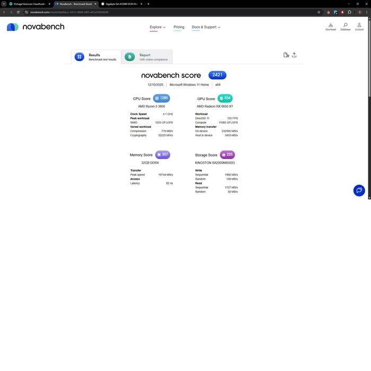Open the browser profile avatar
Screen dimensions: 371x371
click(x=360, y=12)
